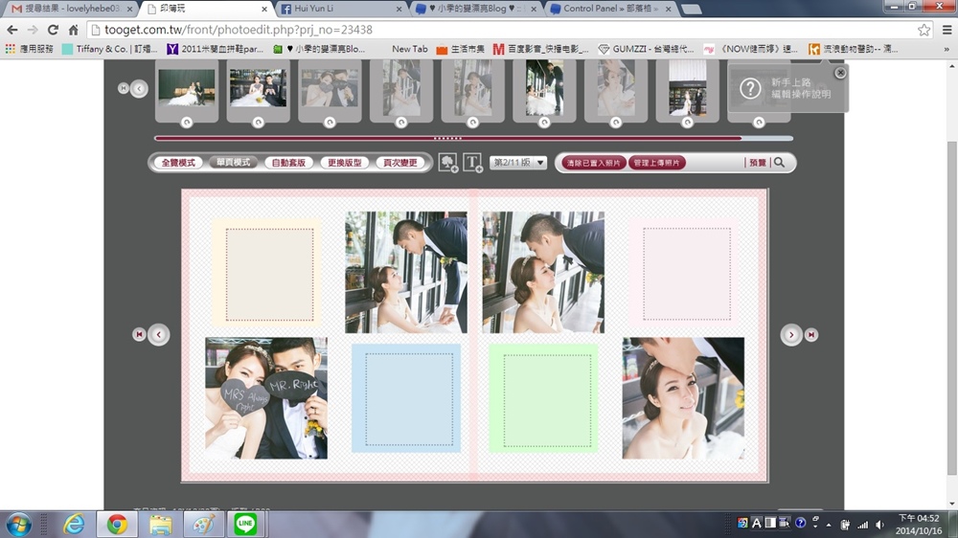Viewport: 958px width, 538px height.
Task: Rotate the seventh thumbnail photo
Action: (x=616, y=123)
